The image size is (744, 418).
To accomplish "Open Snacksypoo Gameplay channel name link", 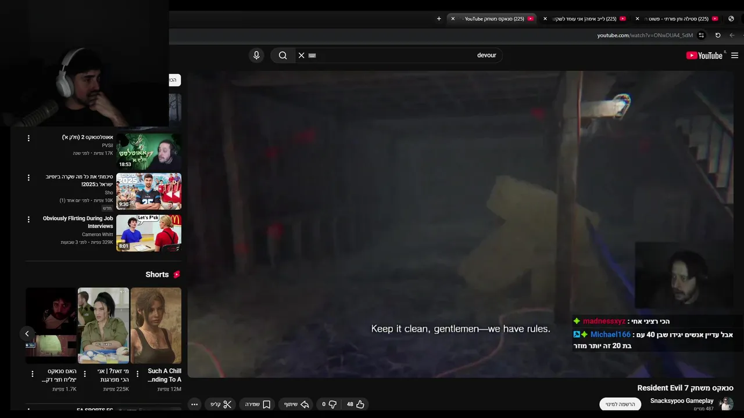I will [681, 401].
